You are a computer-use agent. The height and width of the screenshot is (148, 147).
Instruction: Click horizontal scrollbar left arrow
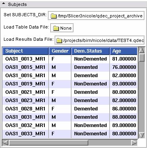click(x=6, y=143)
